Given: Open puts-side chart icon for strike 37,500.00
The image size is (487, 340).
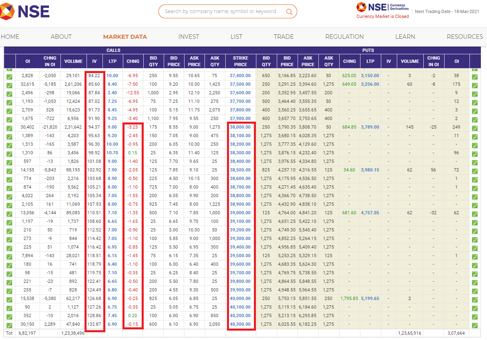Looking at the screenshot, I should tap(475, 85).
